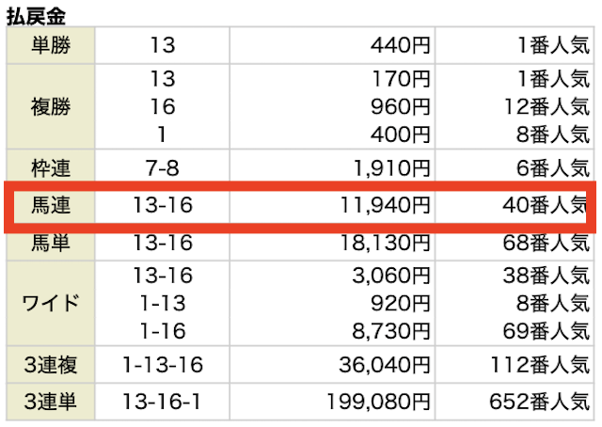The image size is (602, 427).
Task: Click the 11,940円 payout in the highlighted row
Action: [x=381, y=205]
